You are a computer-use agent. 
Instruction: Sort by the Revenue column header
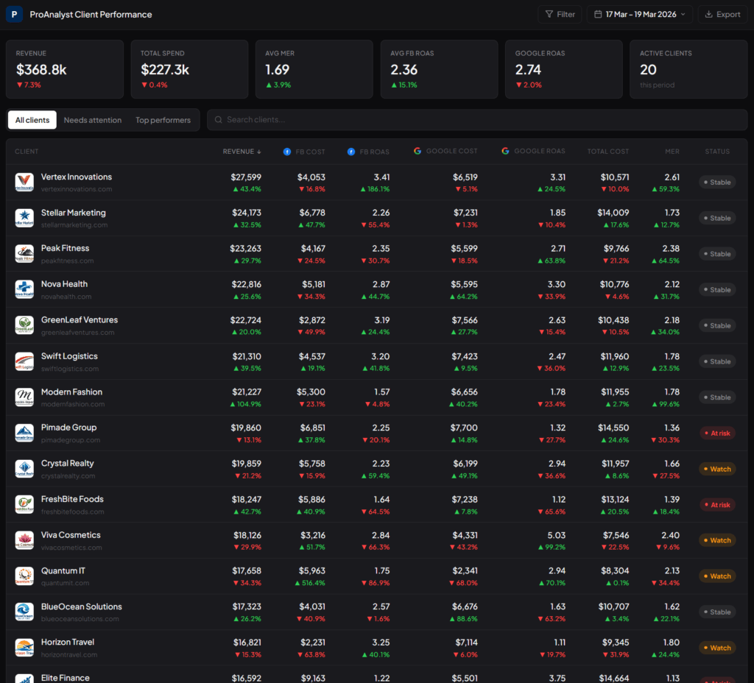(x=242, y=152)
